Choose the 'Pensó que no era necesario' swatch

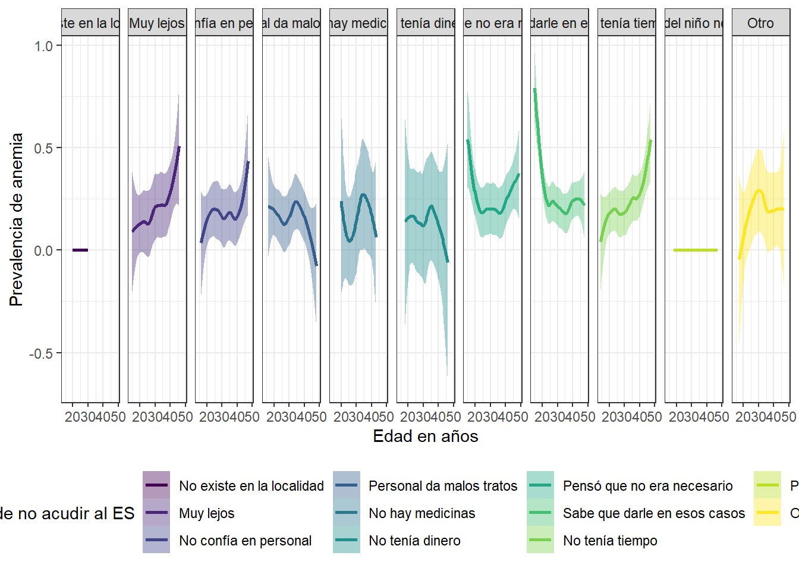tap(540, 485)
